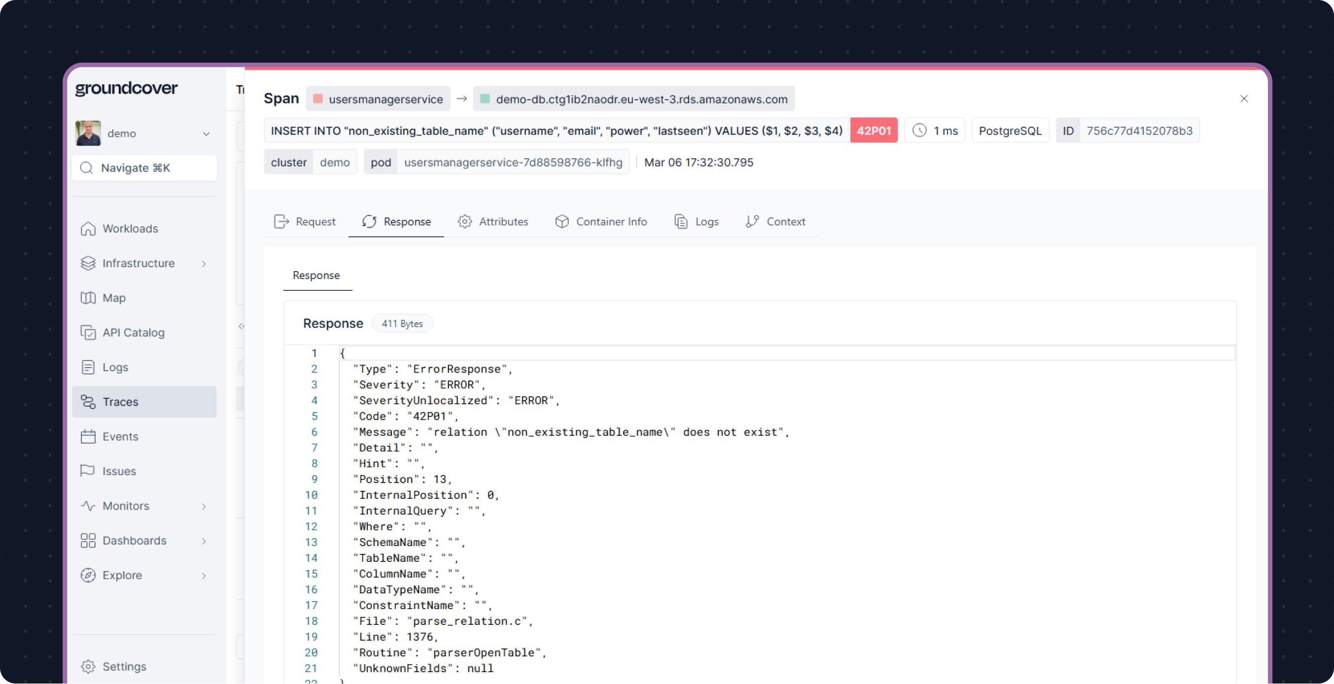
Task: Click the Traces icon in sidebar
Action: (x=88, y=402)
